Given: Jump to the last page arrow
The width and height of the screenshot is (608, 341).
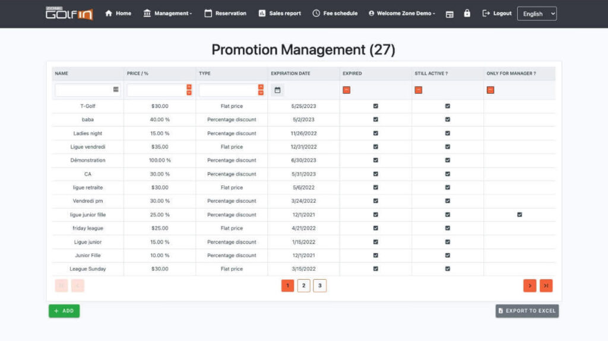Looking at the screenshot, I should tap(546, 286).
